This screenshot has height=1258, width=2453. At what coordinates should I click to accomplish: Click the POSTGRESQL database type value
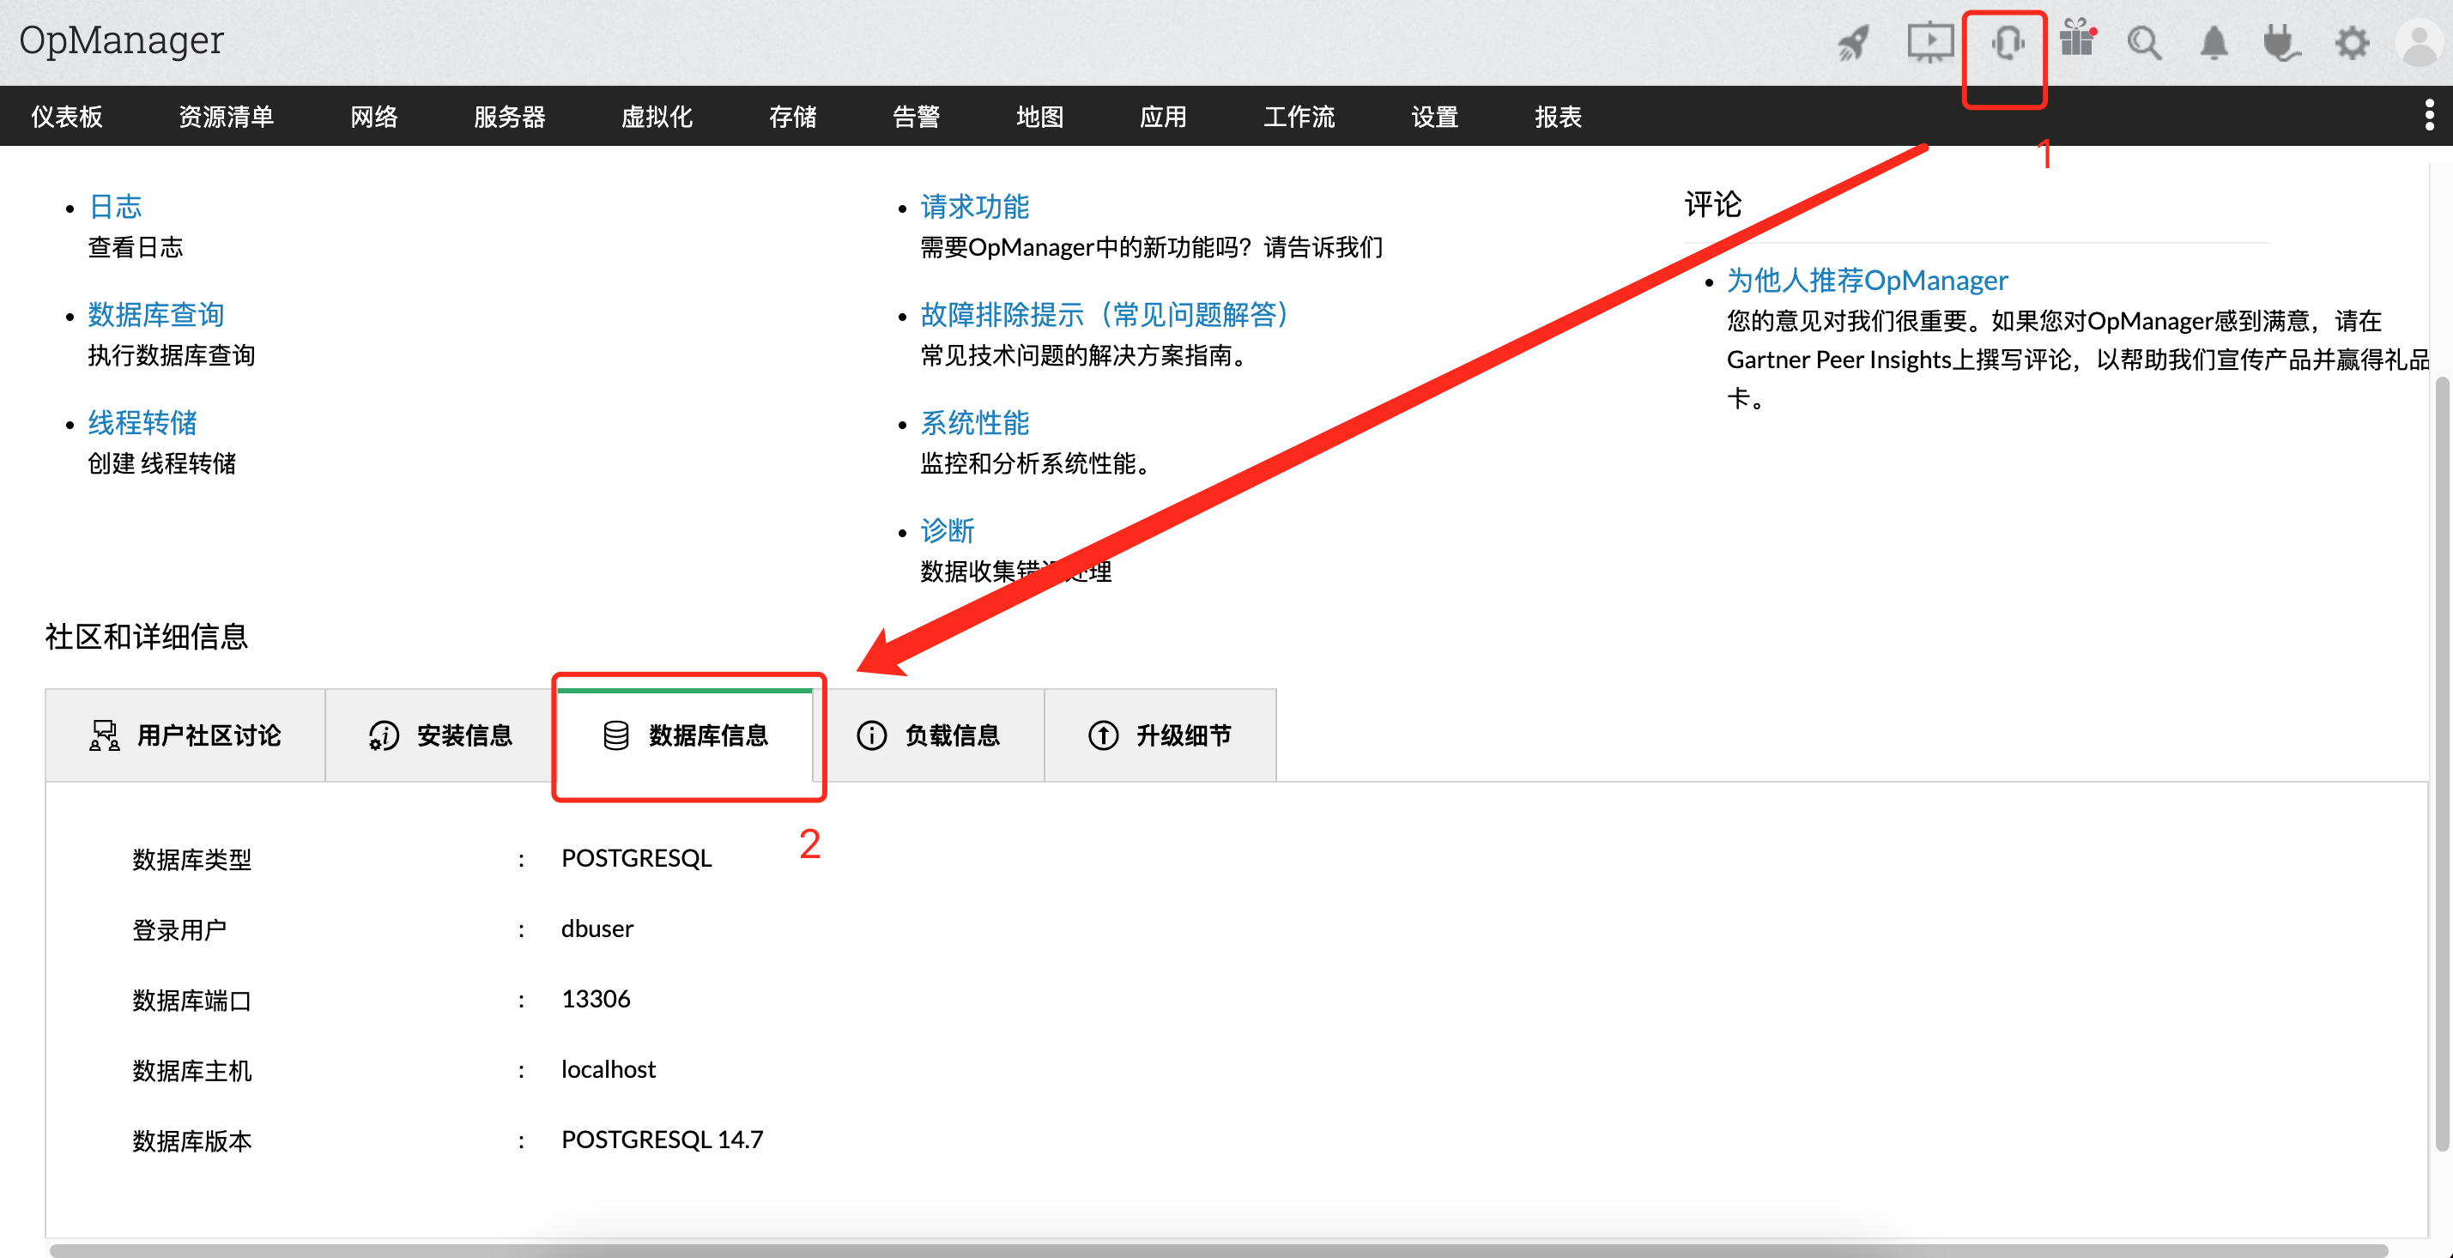(637, 857)
